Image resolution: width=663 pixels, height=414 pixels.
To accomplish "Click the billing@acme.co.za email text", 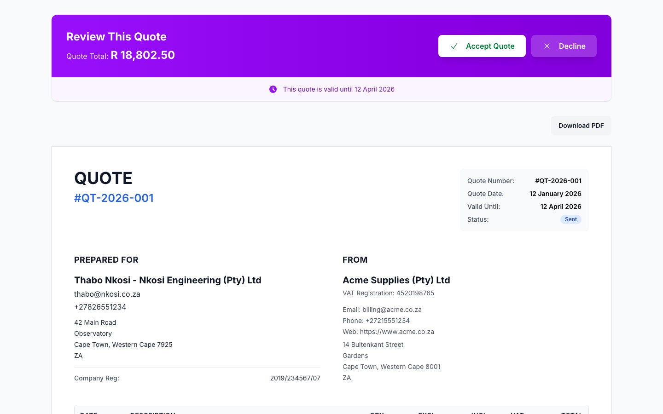I will tap(392, 310).
